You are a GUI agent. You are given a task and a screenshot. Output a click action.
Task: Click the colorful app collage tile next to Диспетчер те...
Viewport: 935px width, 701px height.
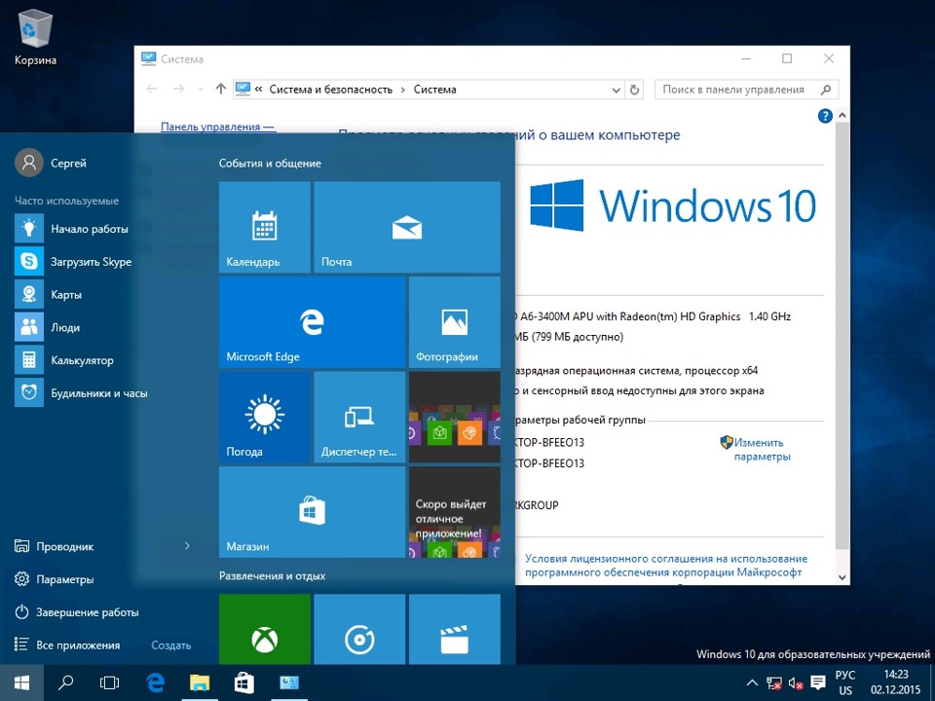coord(455,417)
